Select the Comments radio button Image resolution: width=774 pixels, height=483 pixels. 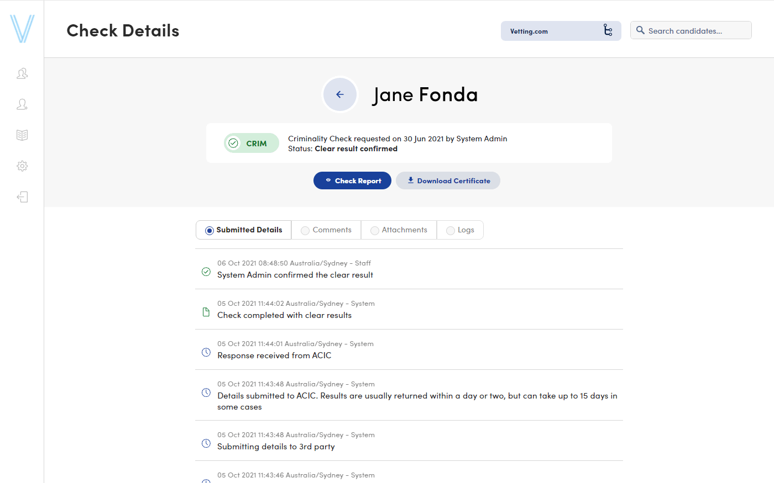(305, 230)
